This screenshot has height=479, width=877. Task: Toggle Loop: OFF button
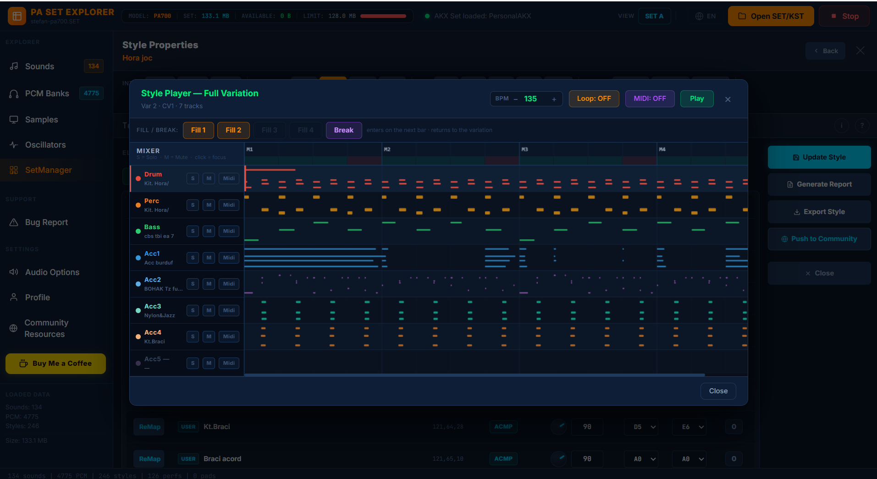pyautogui.click(x=594, y=99)
